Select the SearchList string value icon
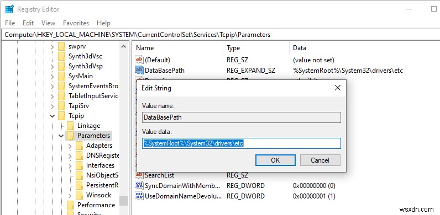 point(139,175)
